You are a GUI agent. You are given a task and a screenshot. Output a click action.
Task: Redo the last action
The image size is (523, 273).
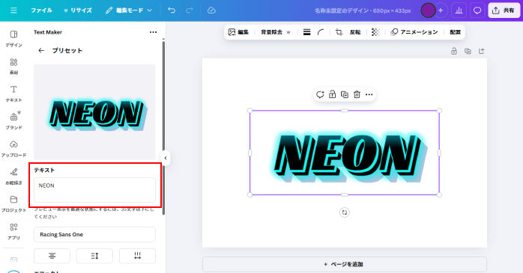click(x=189, y=10)
